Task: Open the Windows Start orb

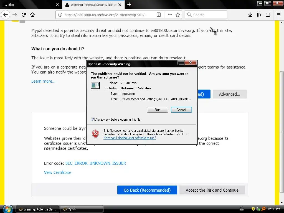Action: (8, 209)
